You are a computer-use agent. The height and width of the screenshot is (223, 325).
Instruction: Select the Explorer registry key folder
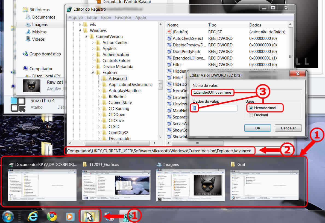coord(110,73)
